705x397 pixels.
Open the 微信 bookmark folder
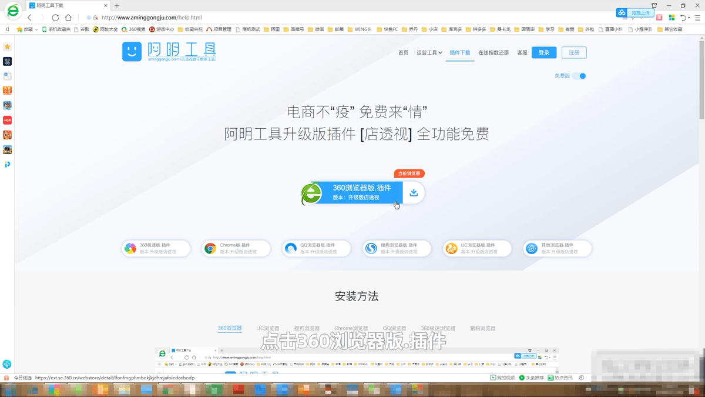[x=315, y=29]
